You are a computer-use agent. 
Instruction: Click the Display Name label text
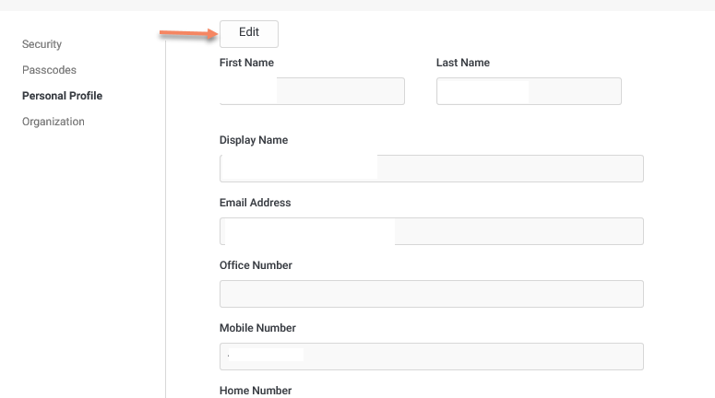(254, 140)
